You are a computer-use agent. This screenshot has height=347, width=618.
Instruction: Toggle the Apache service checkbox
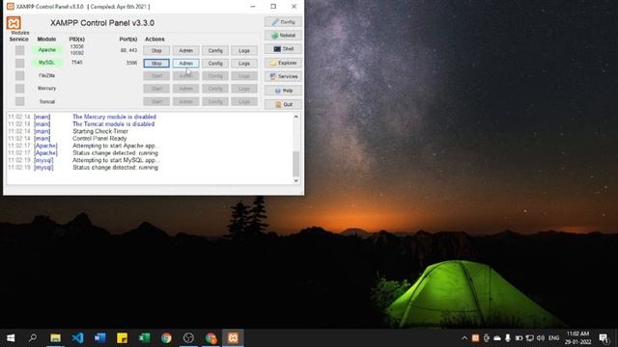(19, 50)
